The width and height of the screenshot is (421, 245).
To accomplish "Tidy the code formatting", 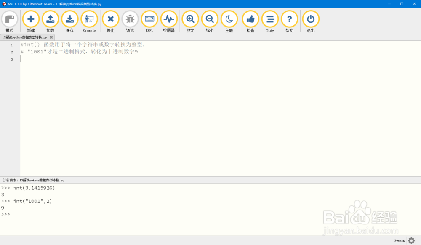I will click(x=270, y=21).
